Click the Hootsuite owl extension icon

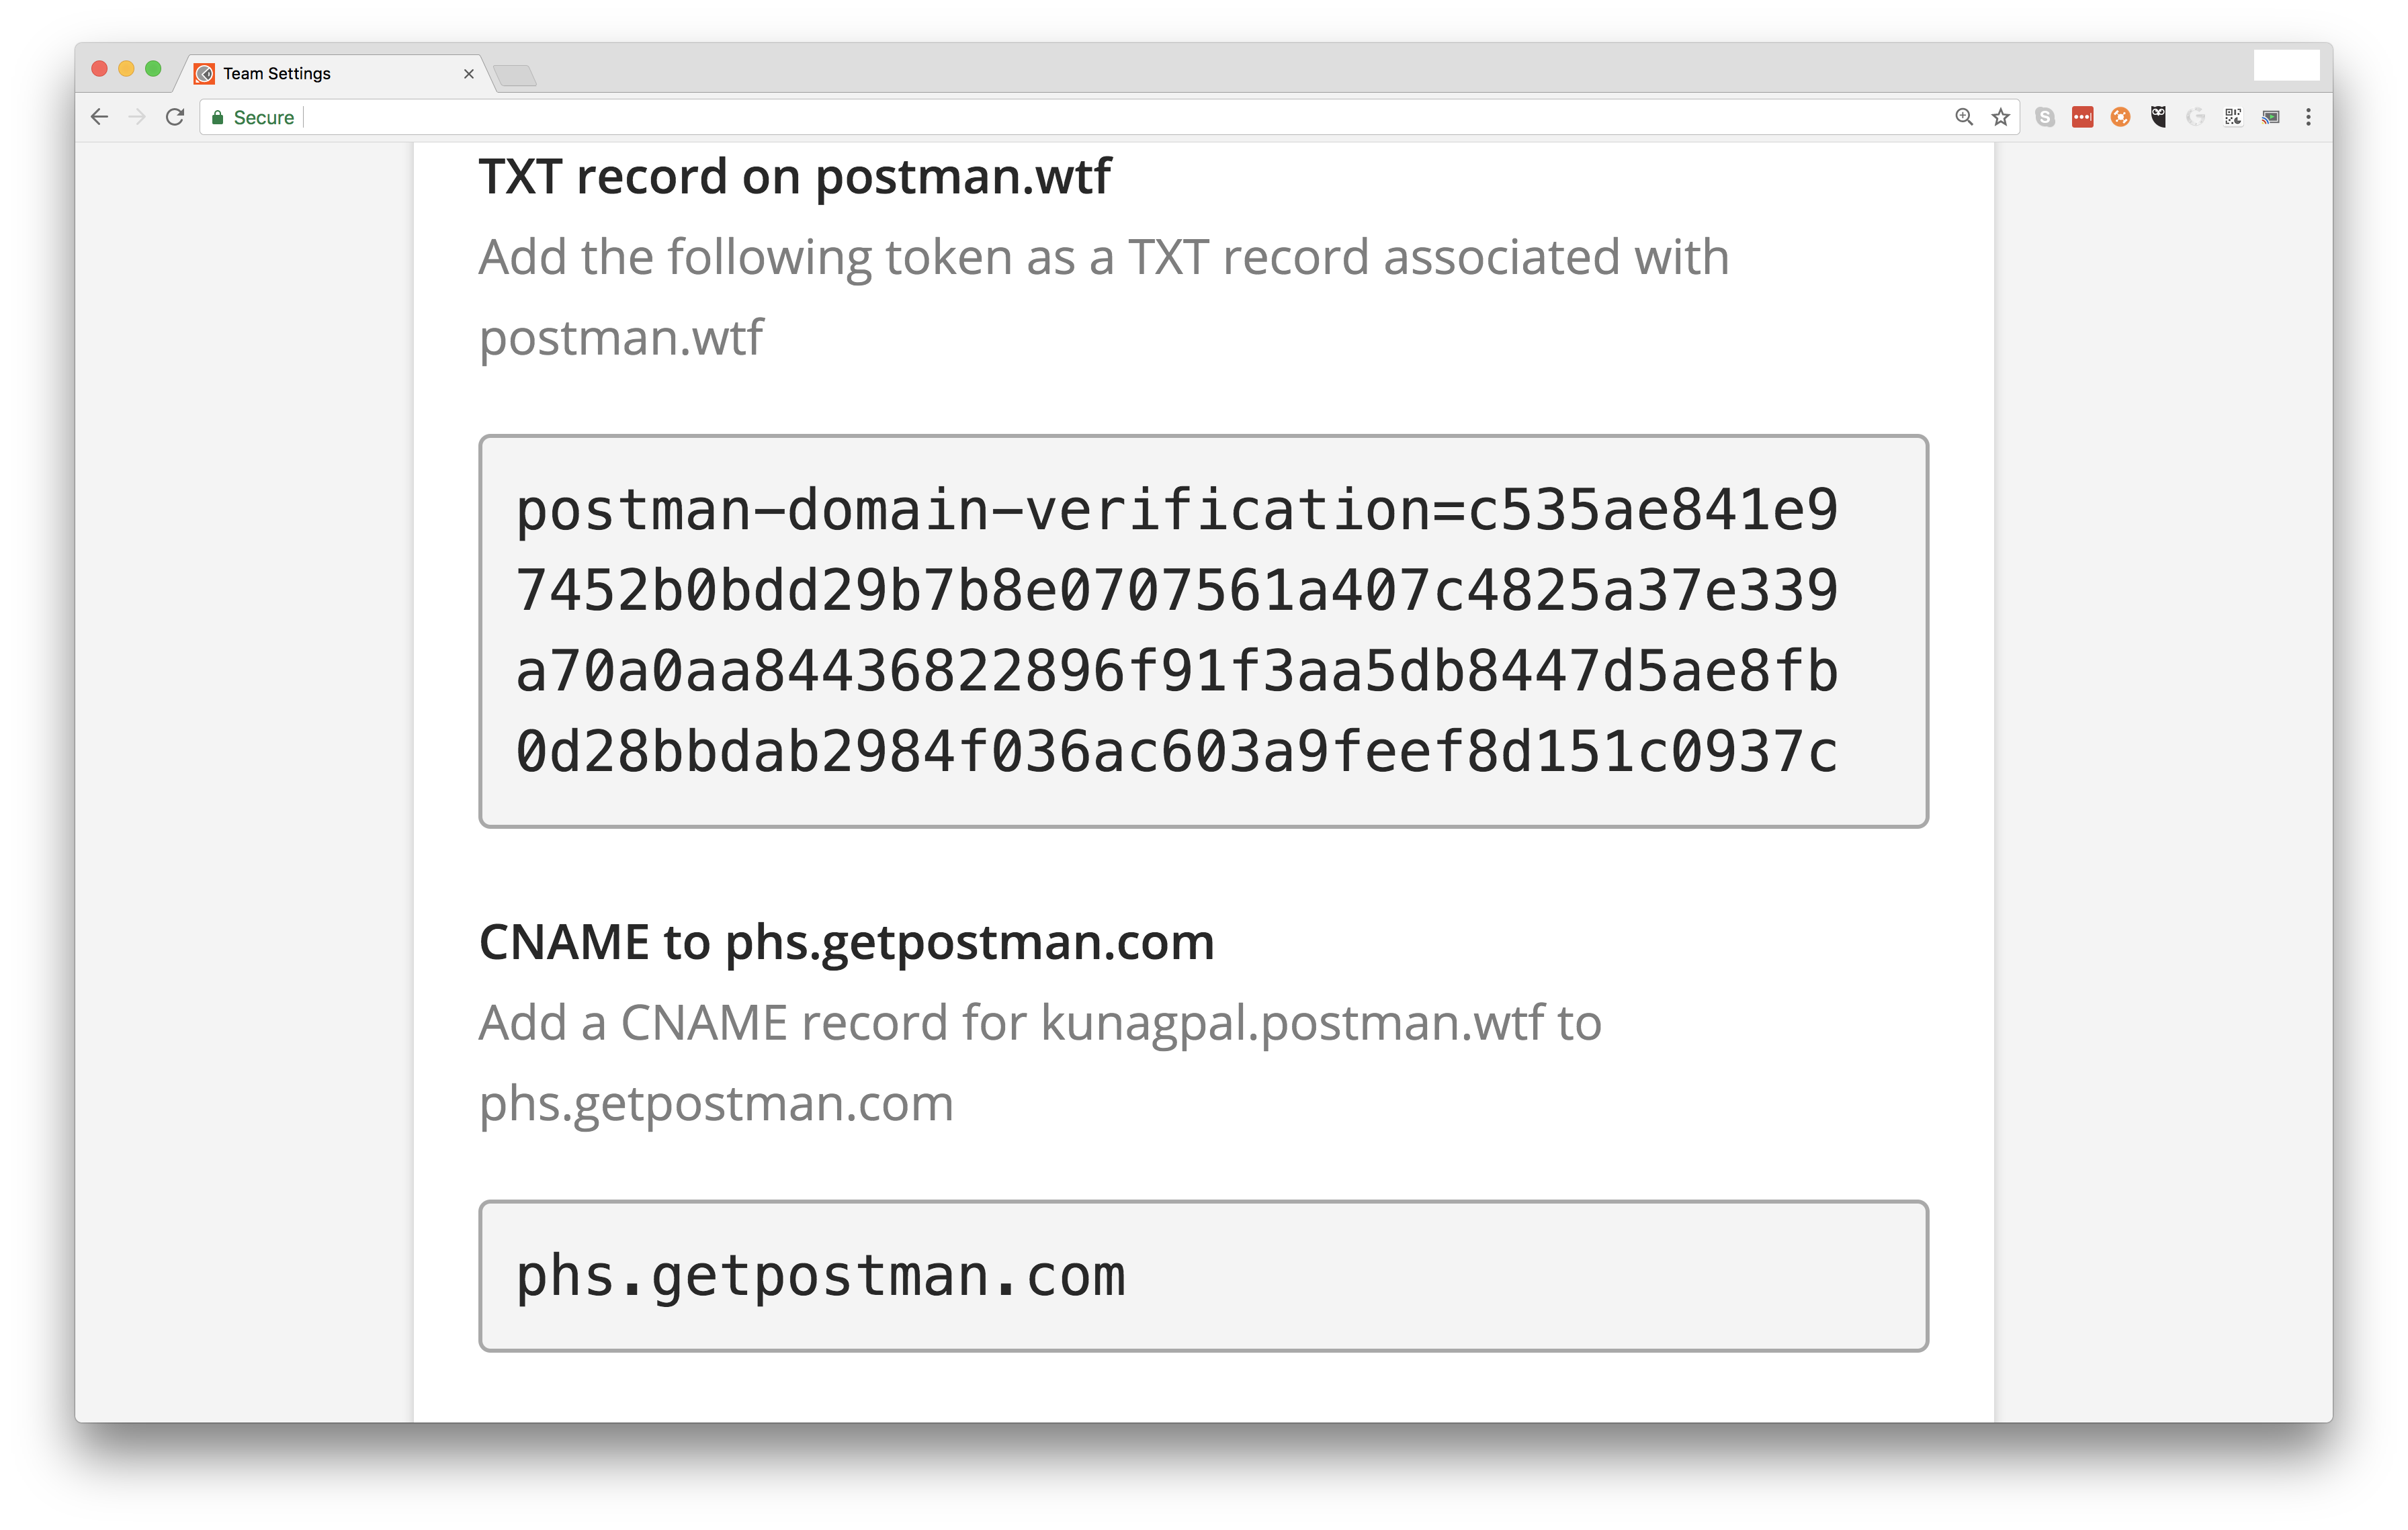(2158, 117)
